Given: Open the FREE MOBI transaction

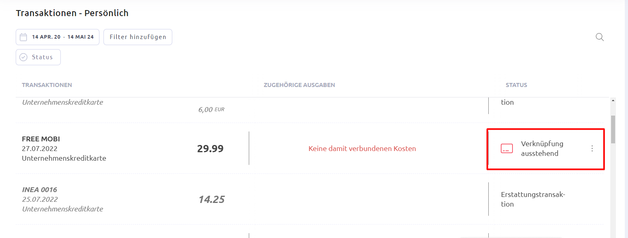Looking at the screenshot, I should click(x=41, y=139).
